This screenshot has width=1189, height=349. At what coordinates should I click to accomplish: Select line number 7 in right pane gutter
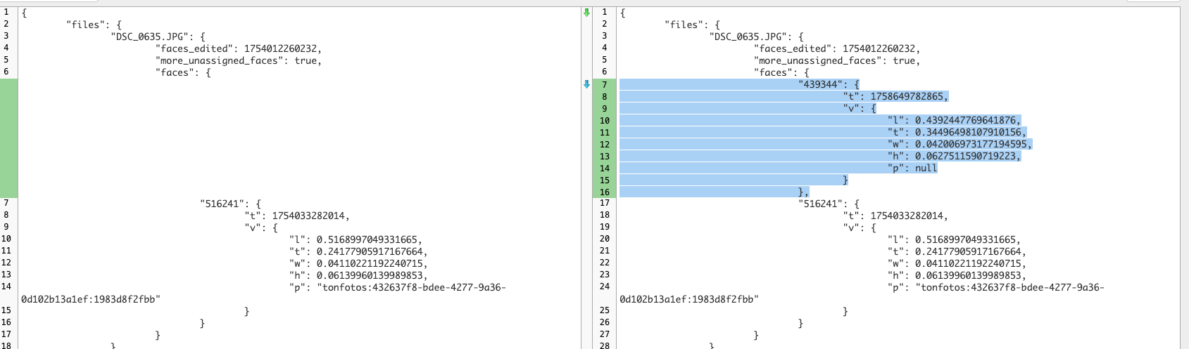tap(604, 84)
